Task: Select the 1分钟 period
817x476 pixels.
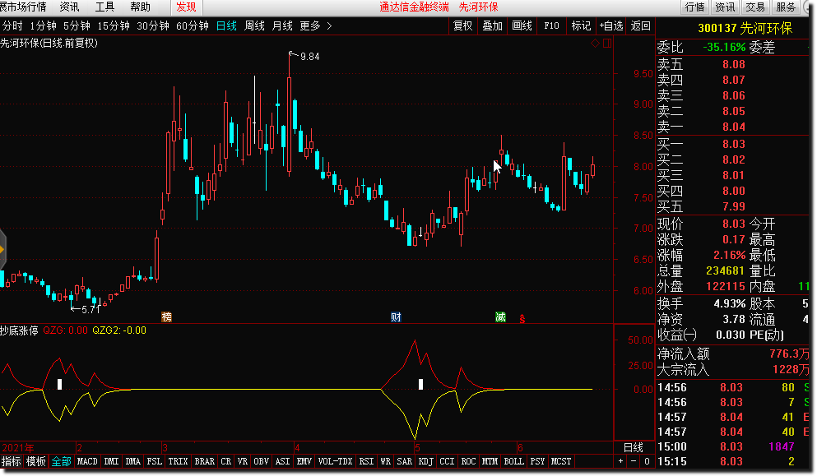Action: point(43,25)
